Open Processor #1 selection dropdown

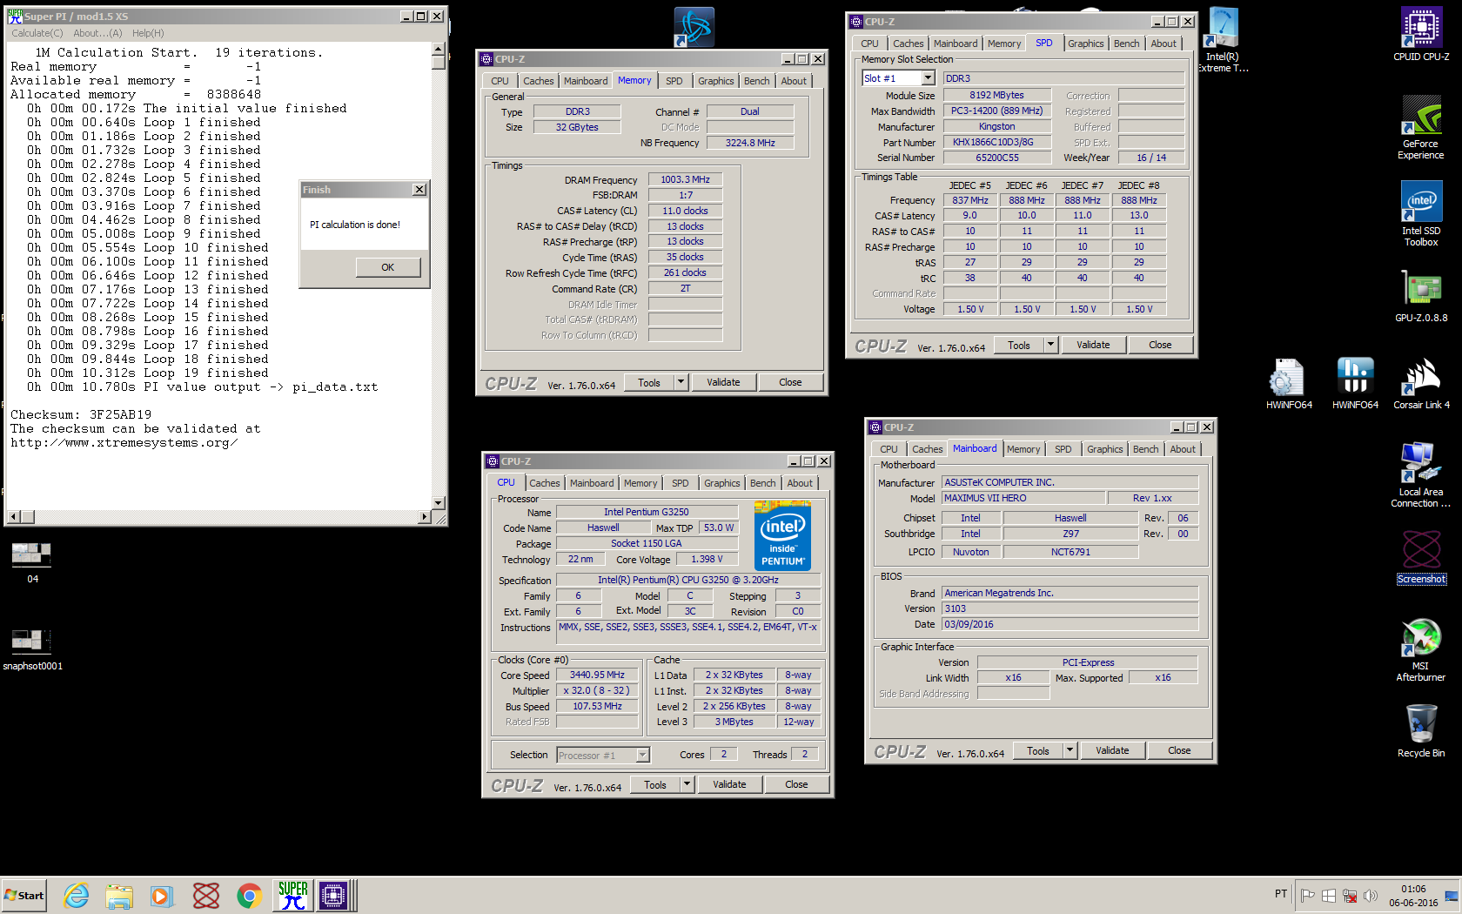[x=643, y=756]
